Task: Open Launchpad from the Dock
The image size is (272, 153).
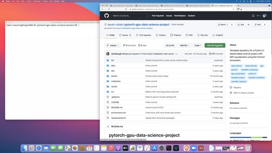Action: pos(31,148)
